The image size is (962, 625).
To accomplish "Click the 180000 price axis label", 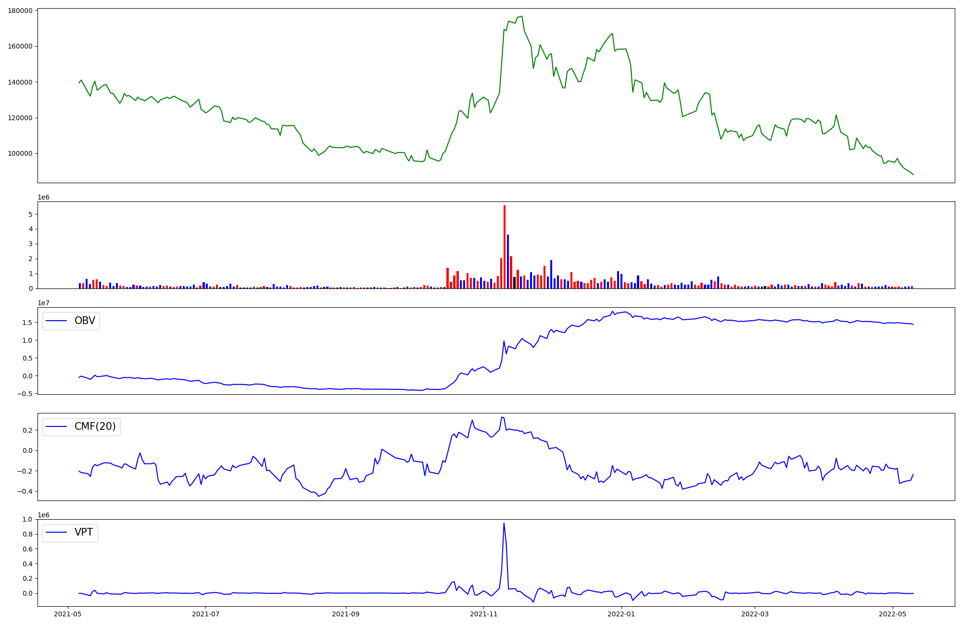I will pos(20,11).
